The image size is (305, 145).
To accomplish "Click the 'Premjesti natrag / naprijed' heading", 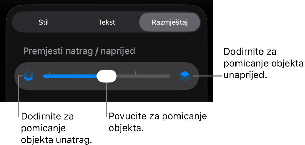I will 79,51.
